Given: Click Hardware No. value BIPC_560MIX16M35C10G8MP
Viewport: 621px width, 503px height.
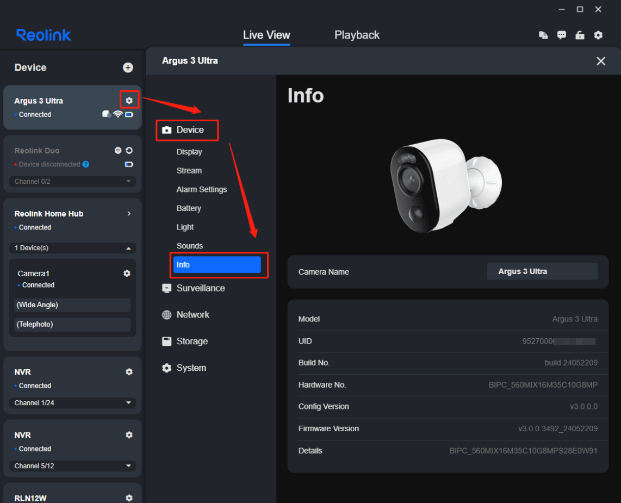Looking at the screenshot, I should coord(543,385).
